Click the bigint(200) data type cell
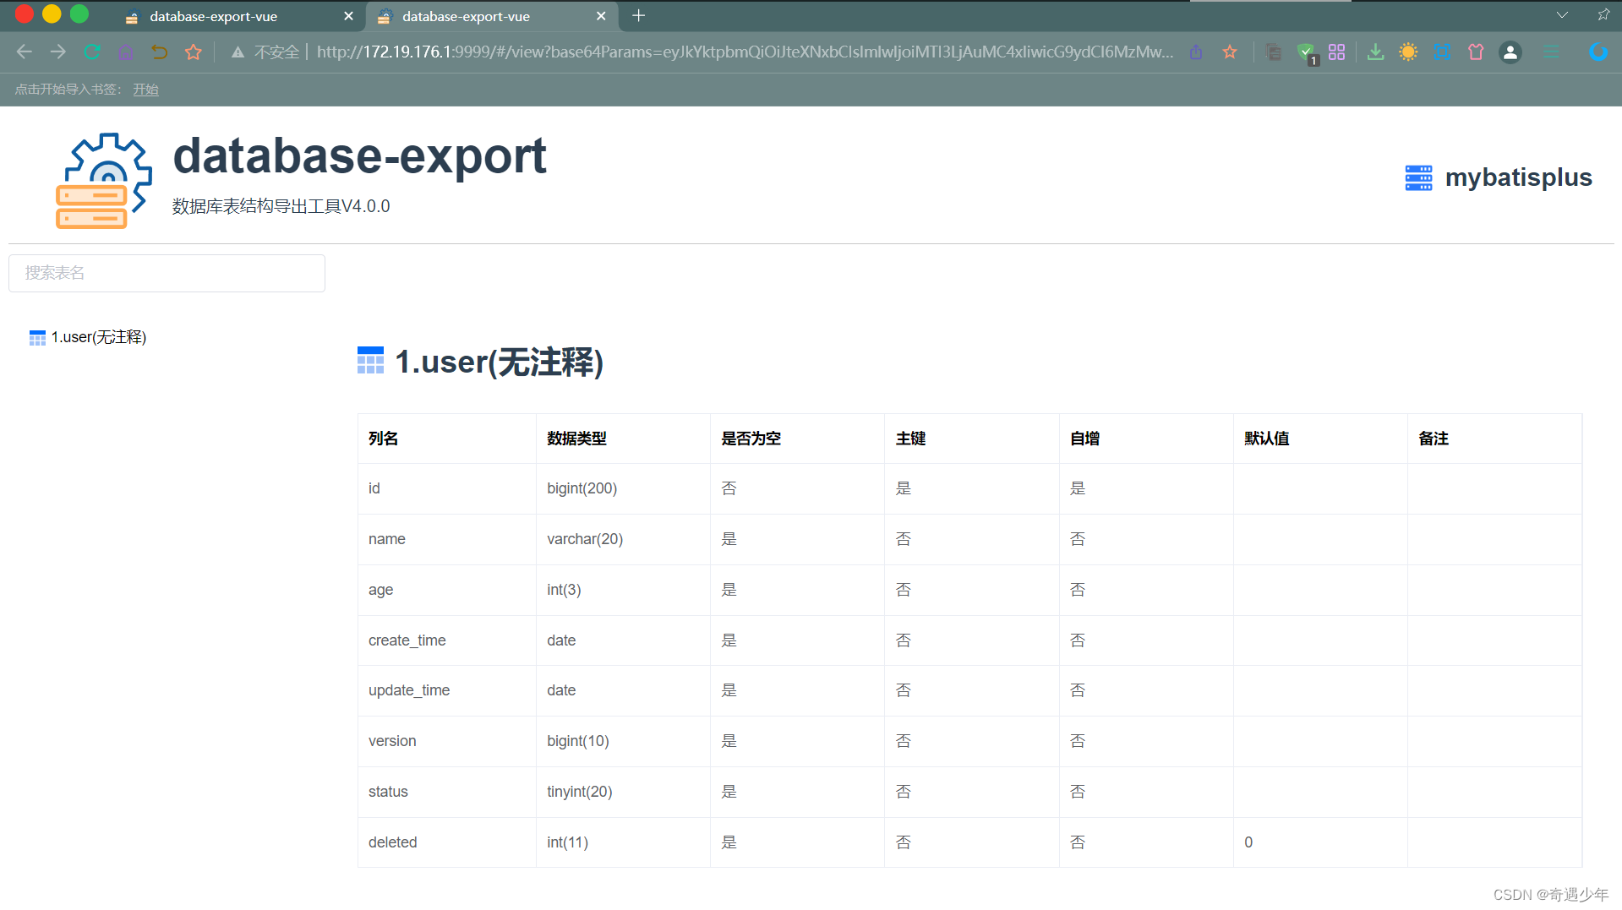 click(x=623, y=488)
